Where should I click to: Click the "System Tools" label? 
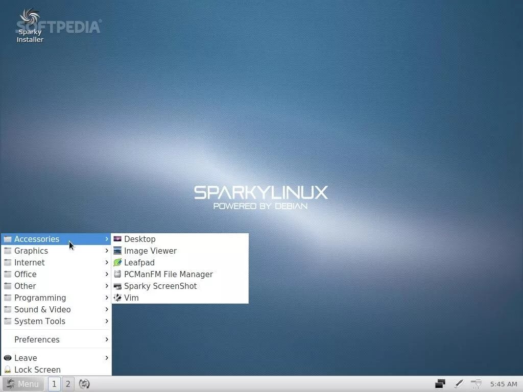(40, 321)
